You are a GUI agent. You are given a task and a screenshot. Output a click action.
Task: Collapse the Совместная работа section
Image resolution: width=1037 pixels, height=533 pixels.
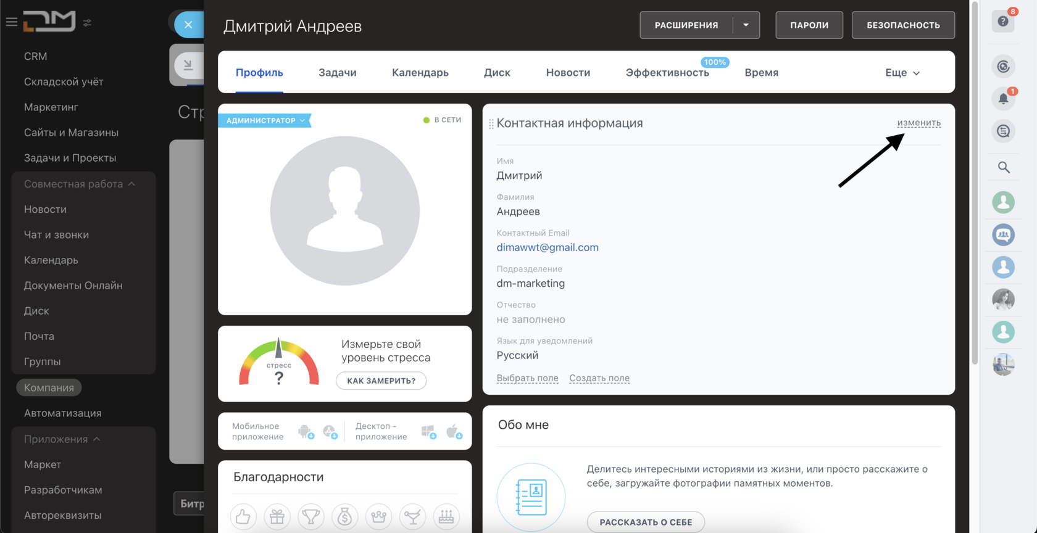pos(80,184)
